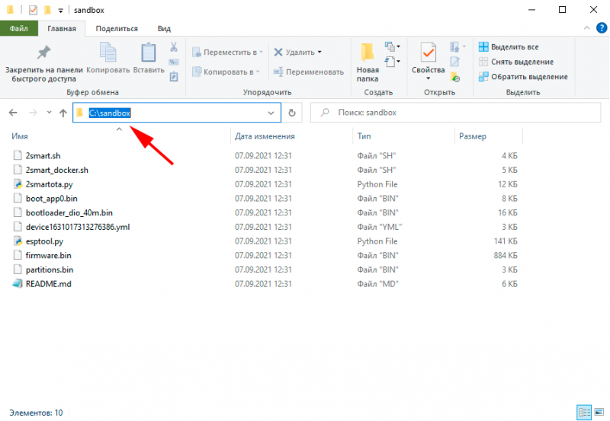Open the help question mark icon
The width and height of the screenshot is (610, 421).
pyautogui.click(x=602, y=28)
